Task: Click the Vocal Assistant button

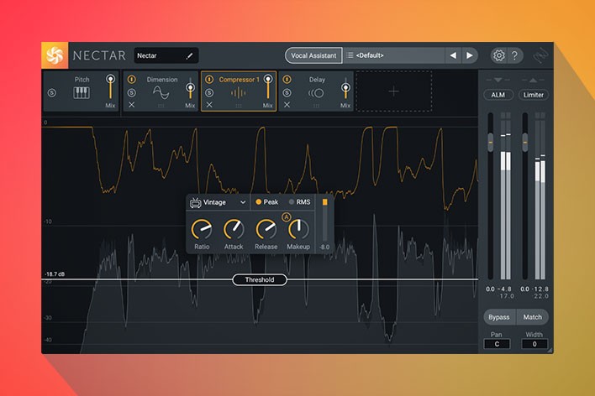Action: 313,55
